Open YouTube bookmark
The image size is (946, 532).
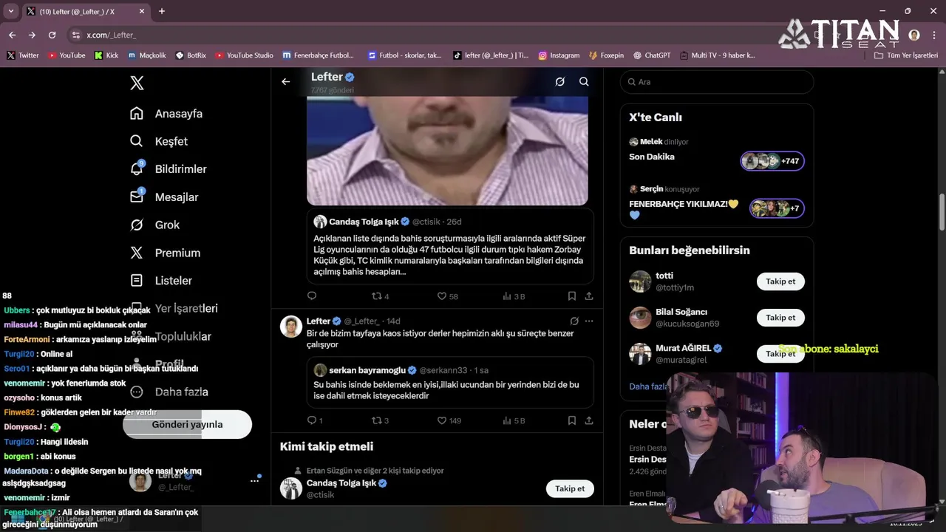[x=67, y=55]
